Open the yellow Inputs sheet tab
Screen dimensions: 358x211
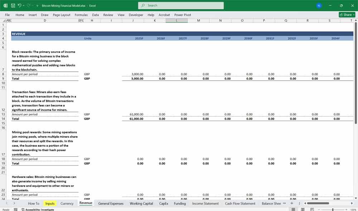pyautogui.click(x=50, y=204)
